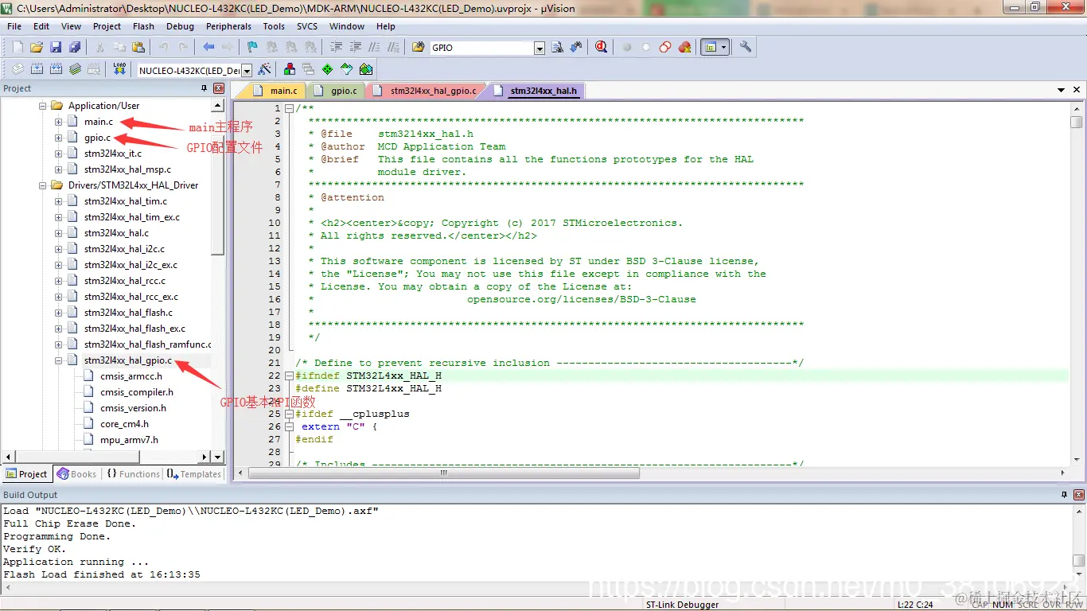The height and width of the screenshot is (611, 1087).
Task: Click the GPIO find text field
Action: (x=481, y=48)
